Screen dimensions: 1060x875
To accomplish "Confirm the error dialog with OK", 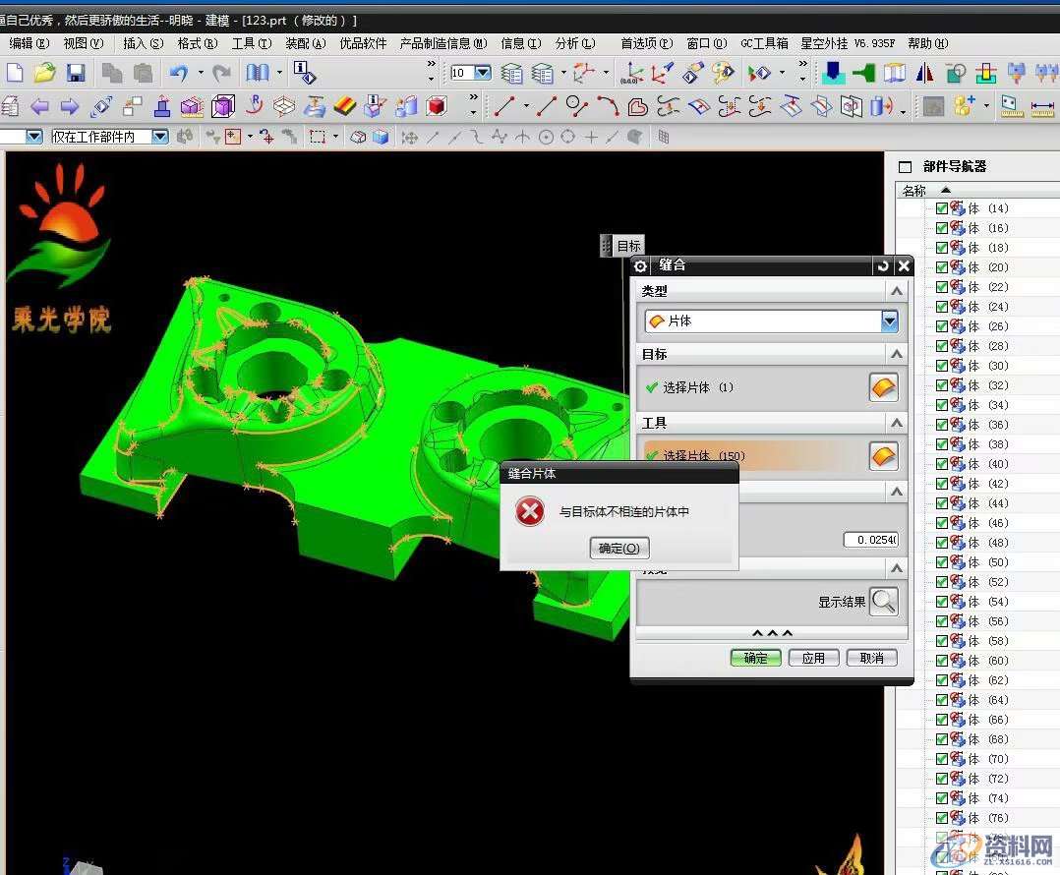I will (618, 549).
